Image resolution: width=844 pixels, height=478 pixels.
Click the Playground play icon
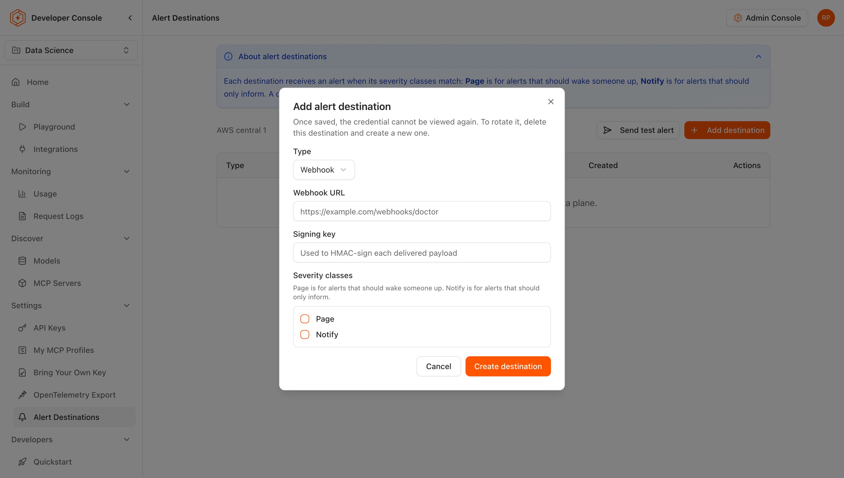pos(22,127)
